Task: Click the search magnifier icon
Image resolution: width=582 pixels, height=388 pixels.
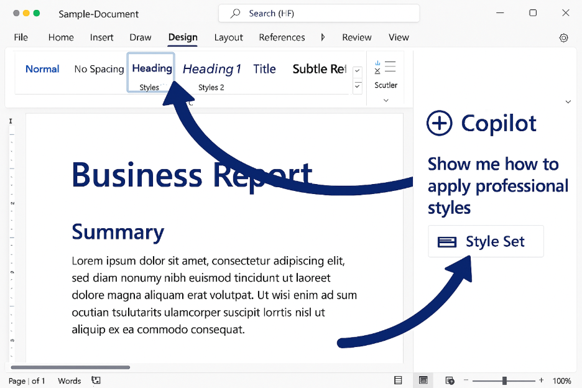Action: click(235, 13)
